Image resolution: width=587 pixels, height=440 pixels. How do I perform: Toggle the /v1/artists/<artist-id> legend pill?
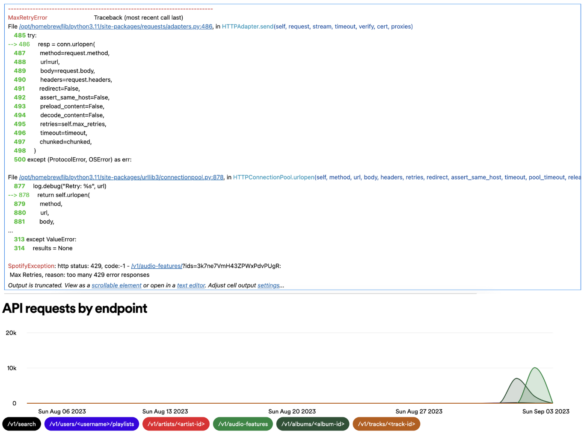coord(176,424)
